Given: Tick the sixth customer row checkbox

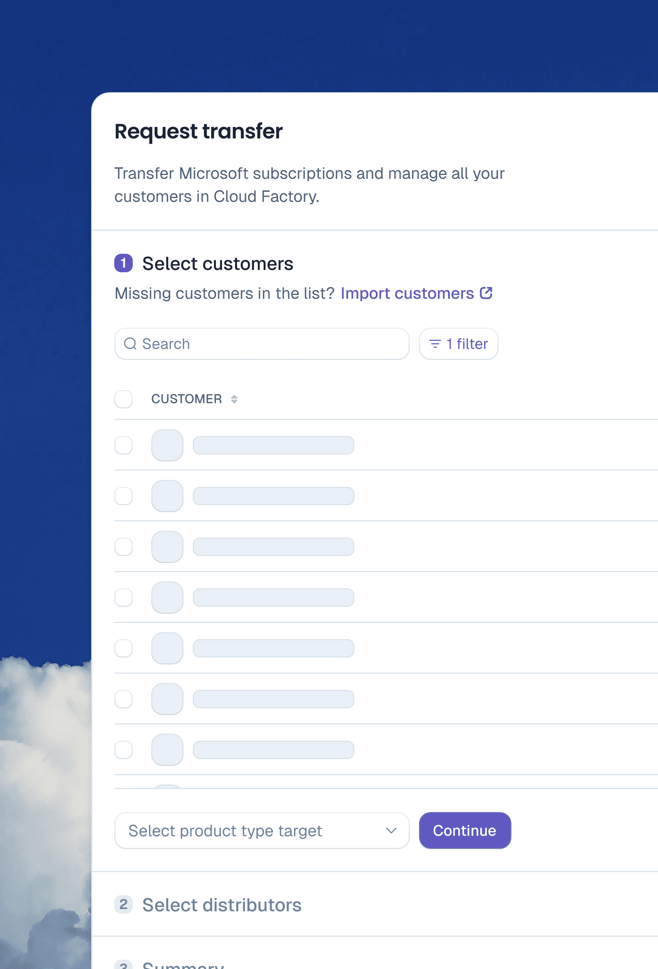Looking at the screenshot, I should [124, 699].
